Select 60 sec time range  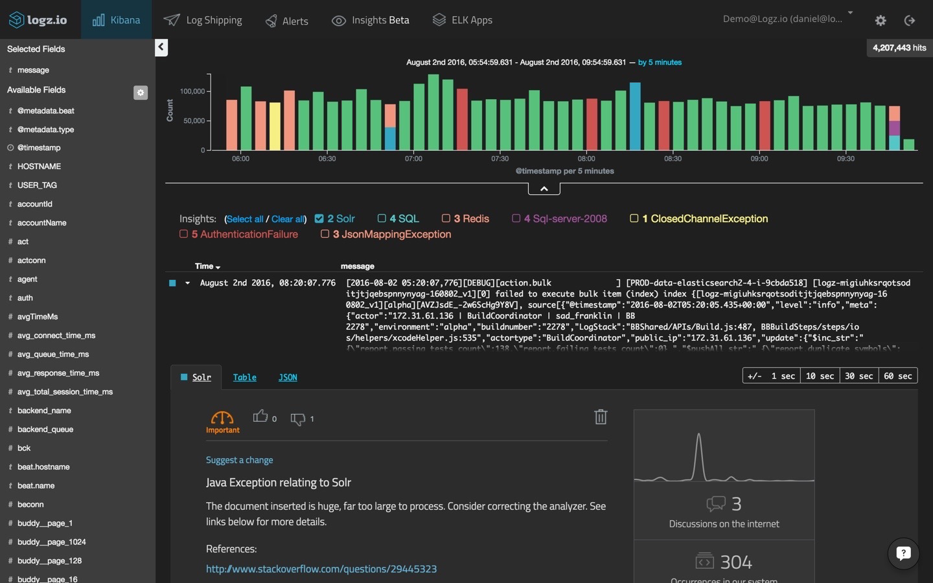898,376
